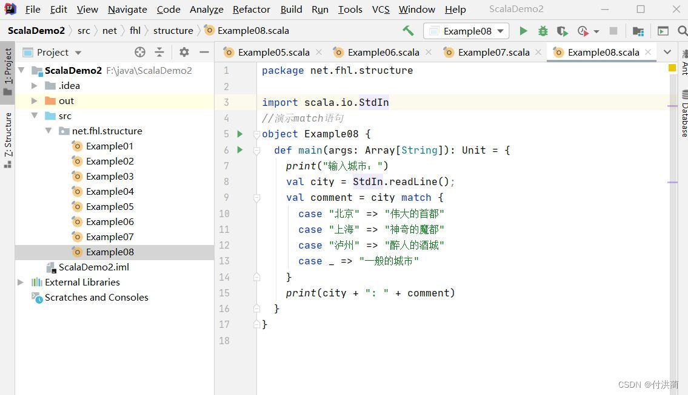The width and height of the screenshot is (688, 395).
Task: Click the Profiler run icon
Action: point(583,31)
